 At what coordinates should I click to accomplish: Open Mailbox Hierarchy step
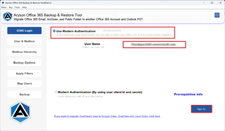click(25, 52)
